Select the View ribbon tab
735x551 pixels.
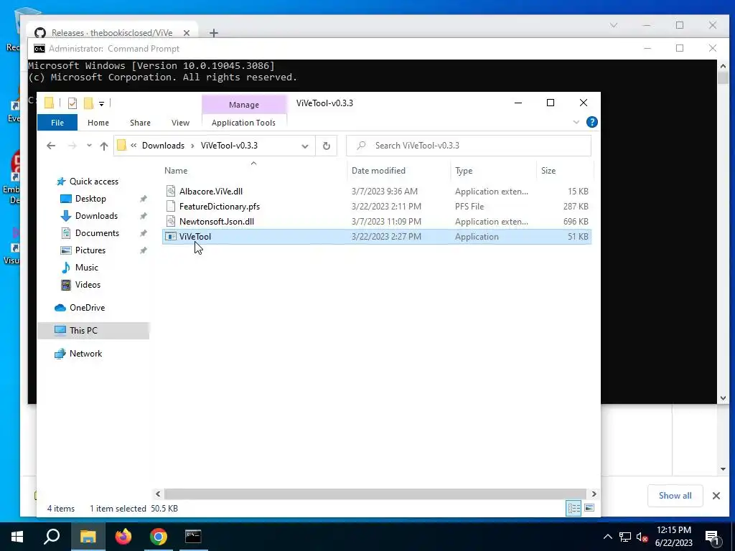pyautogui.click(x=180, y=123)
